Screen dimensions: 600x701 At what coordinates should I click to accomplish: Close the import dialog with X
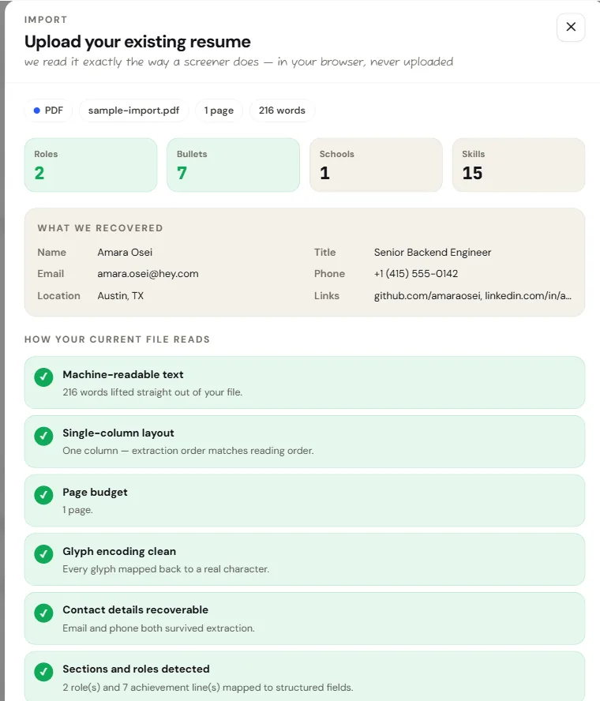click(571, 27)
